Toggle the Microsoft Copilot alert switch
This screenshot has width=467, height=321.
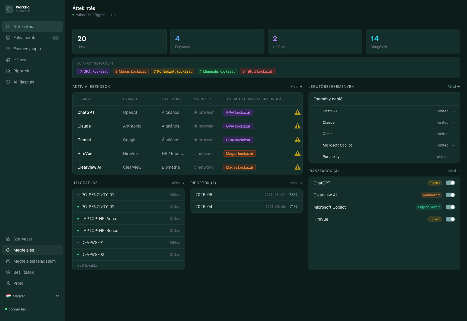(x=450, y=207)
